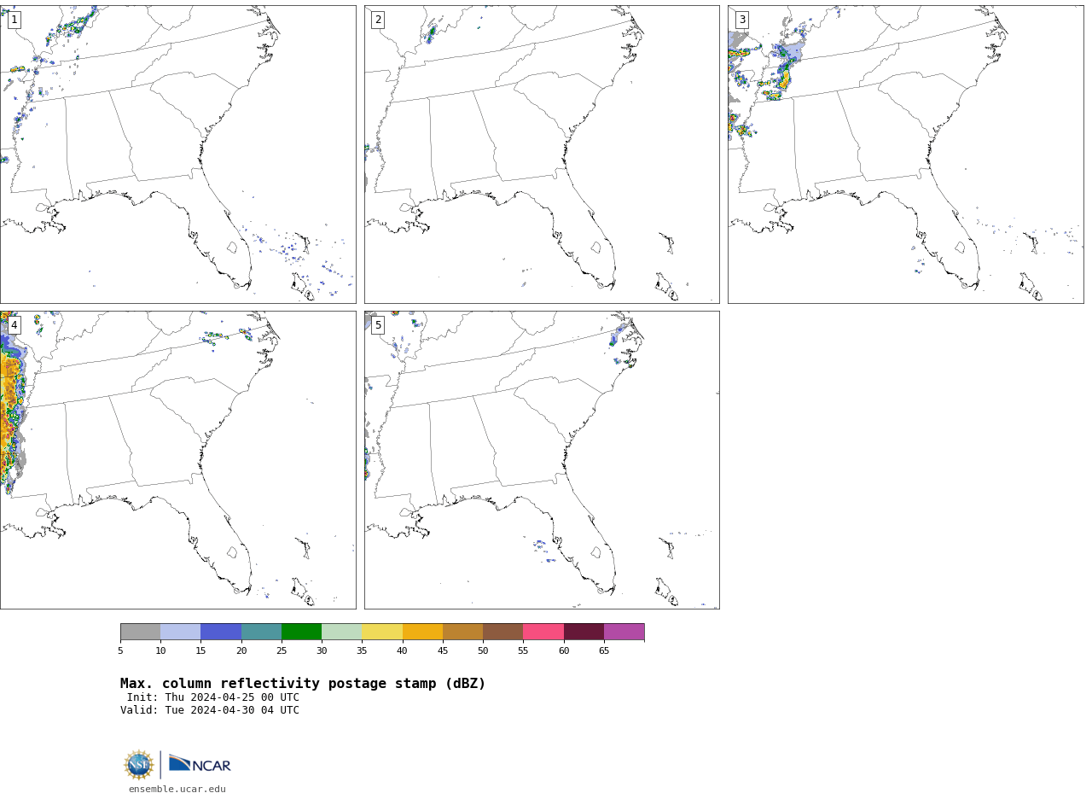Select the teal 20-25 dBZ swatch
The height and width of the screenshot is (799, 1092).
coord(261,632)
